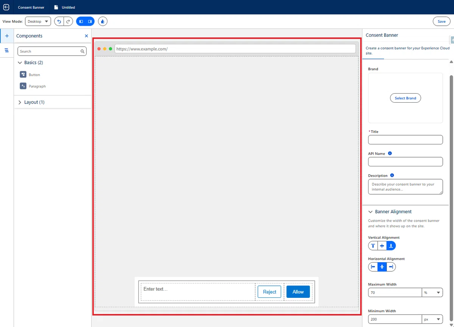Click the round icon after panel toggles
The image size is (454, 327).
(x=103, y=22)
